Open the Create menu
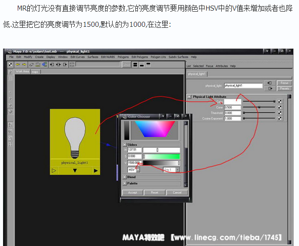The height and width of the screenshot is (246, 299). [x=39, y=57]
